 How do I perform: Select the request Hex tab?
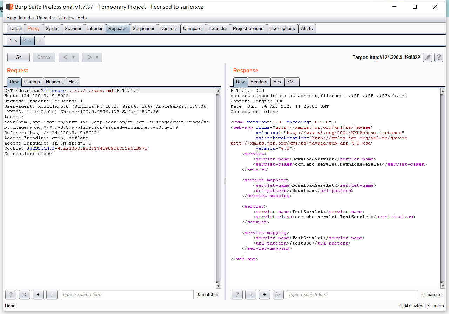[73, 82]
